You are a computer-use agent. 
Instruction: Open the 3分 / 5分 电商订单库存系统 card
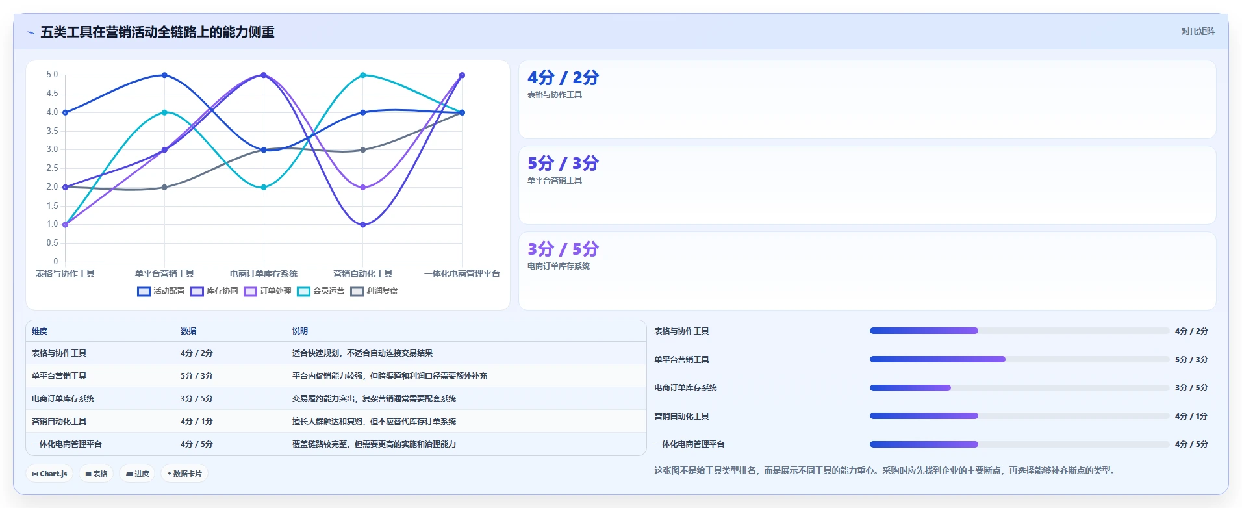[867, 271]
